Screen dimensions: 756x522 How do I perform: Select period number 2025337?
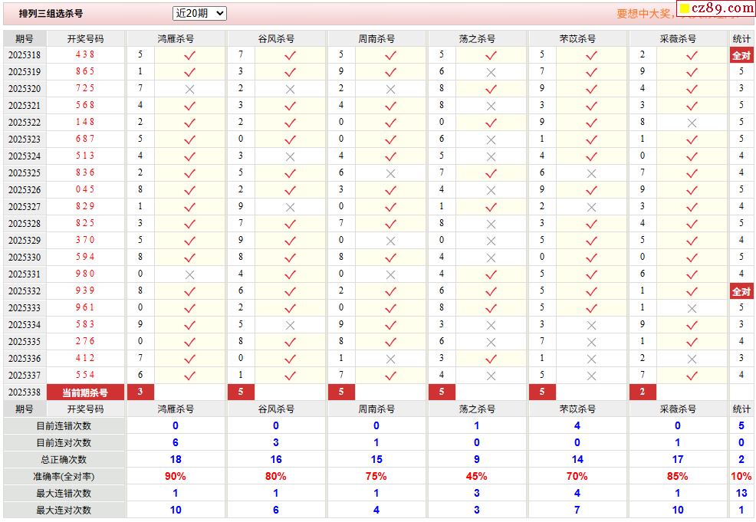coord(25,376)
